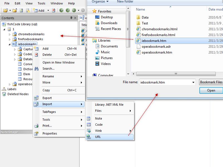Screen dimensions: 223x167
Task: Select Library .NET XML file import option
Action: click(110, 105)
